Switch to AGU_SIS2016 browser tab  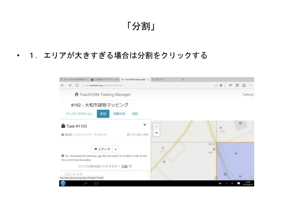74,79
